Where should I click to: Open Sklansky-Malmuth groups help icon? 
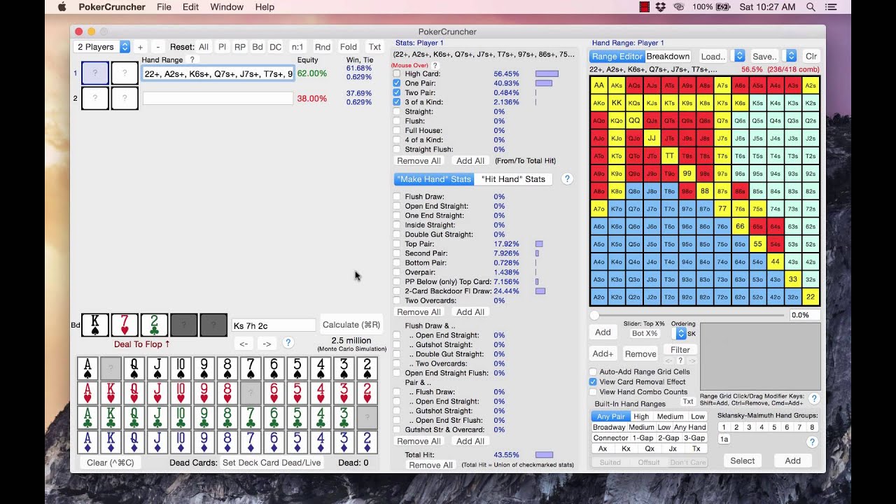coord(812,442)
